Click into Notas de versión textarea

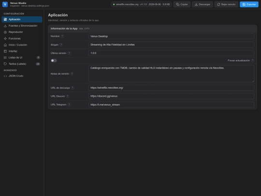(171, 74)
